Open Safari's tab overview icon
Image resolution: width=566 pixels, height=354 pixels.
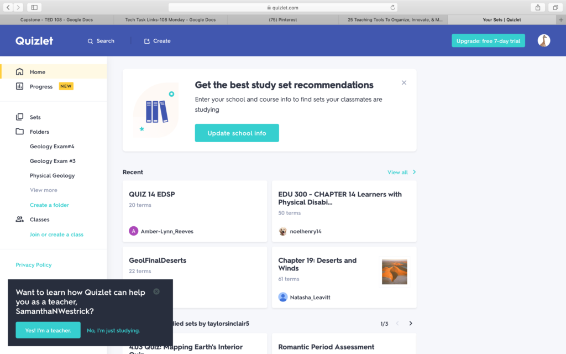[555, 7]
